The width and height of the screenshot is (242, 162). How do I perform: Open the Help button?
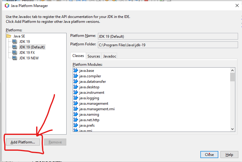coord(229,155)
